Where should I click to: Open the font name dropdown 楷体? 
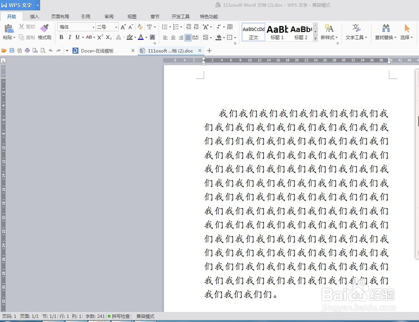93,27
